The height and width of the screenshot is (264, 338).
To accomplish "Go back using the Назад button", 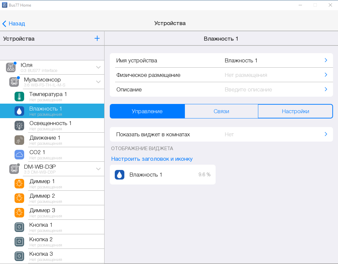I will coord(14,23).
